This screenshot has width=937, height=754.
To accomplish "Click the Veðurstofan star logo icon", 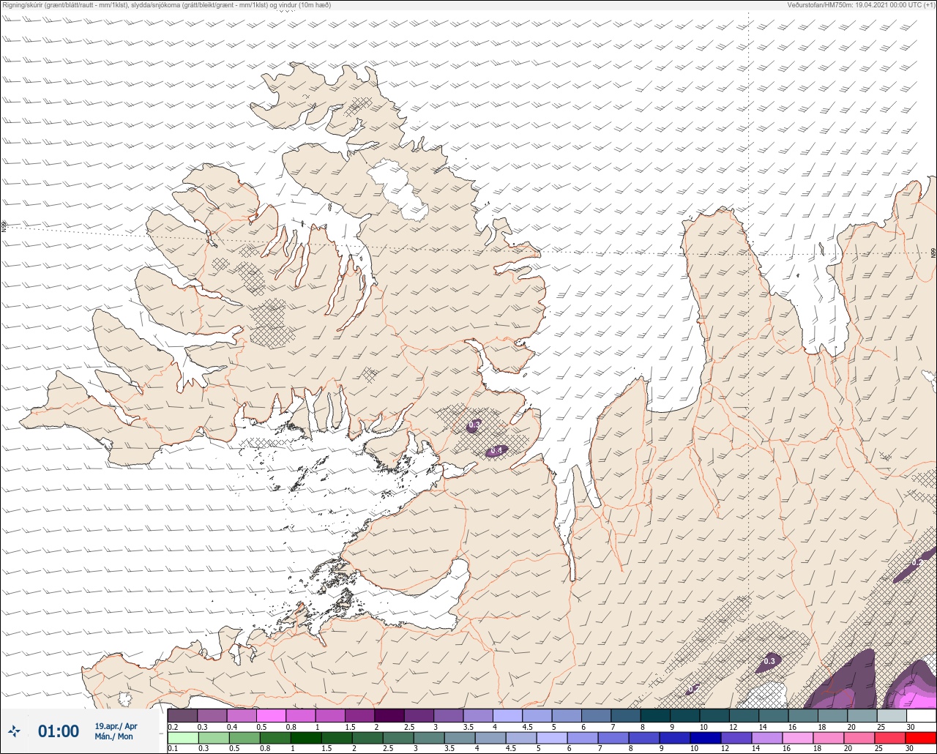I will click(x=14, y=731).
